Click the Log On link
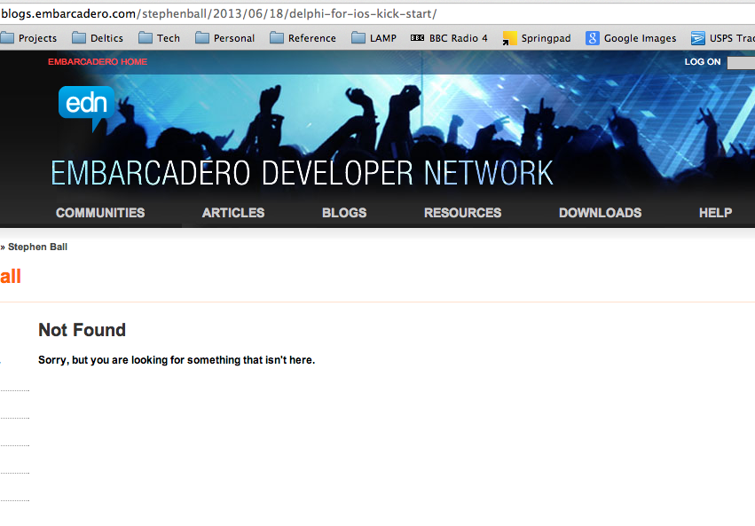755x526 pixels. tap(703, 61)
